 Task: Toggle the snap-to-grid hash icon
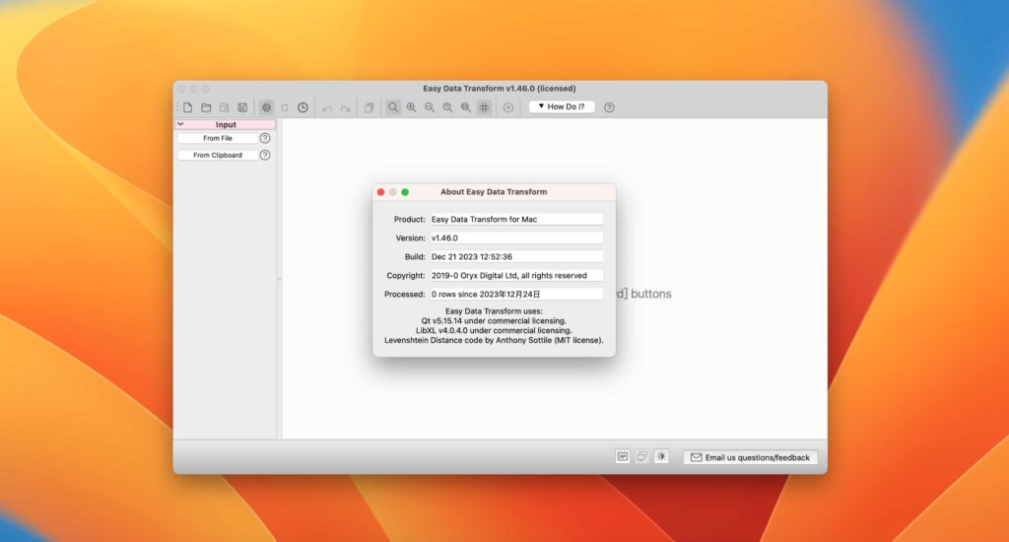(484, 107)
